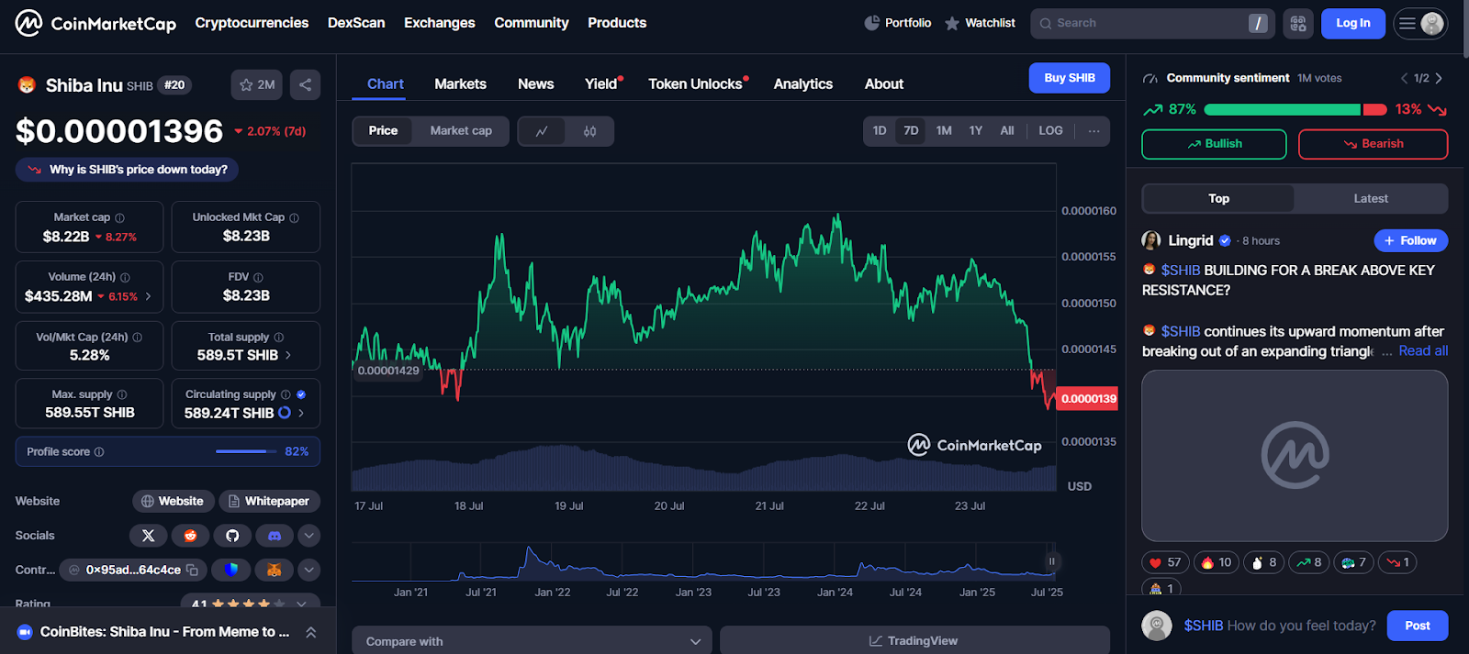Open SHIB GitHub social link
The image size is (1469, 654).
[232, 536]
